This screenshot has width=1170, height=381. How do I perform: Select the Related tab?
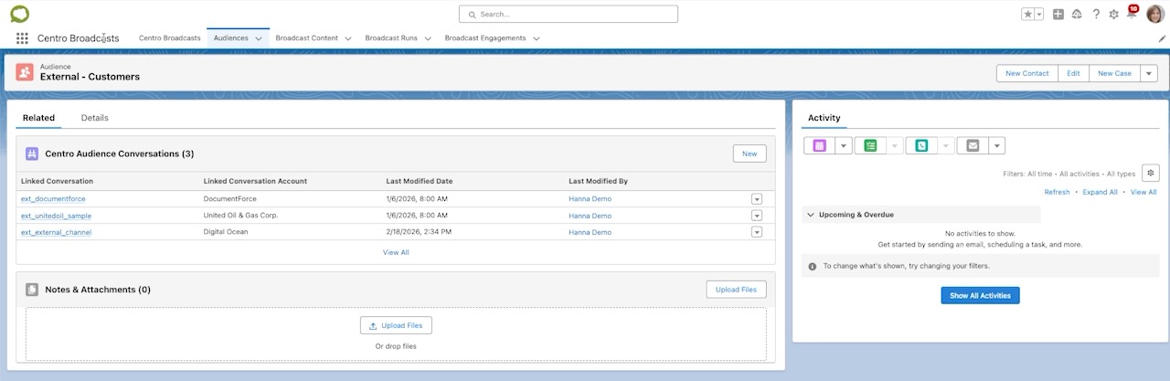coord(38,118)
